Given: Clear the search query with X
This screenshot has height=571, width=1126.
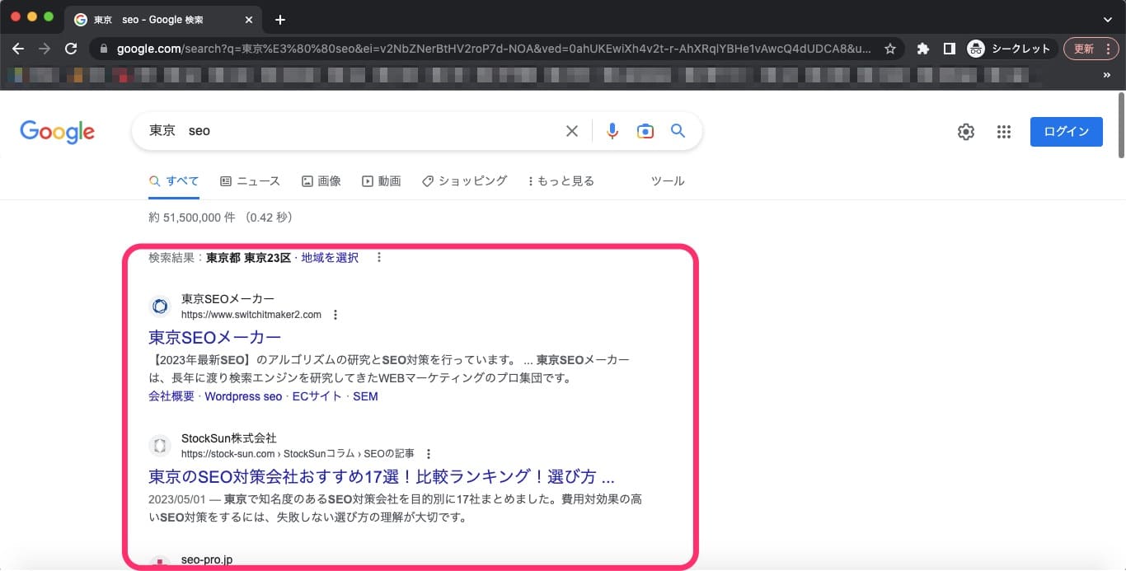Looking at the screenshot, I should click(x=571, y=131).
